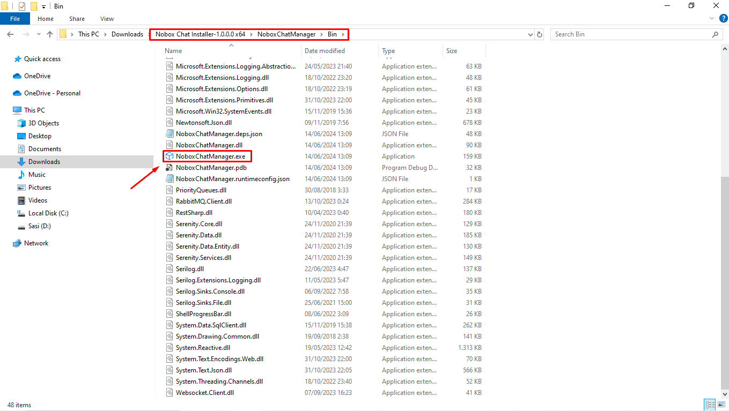Expand the address bar history dropdown
This screenshot has width=729, height=411.
[x=530, y=34]
